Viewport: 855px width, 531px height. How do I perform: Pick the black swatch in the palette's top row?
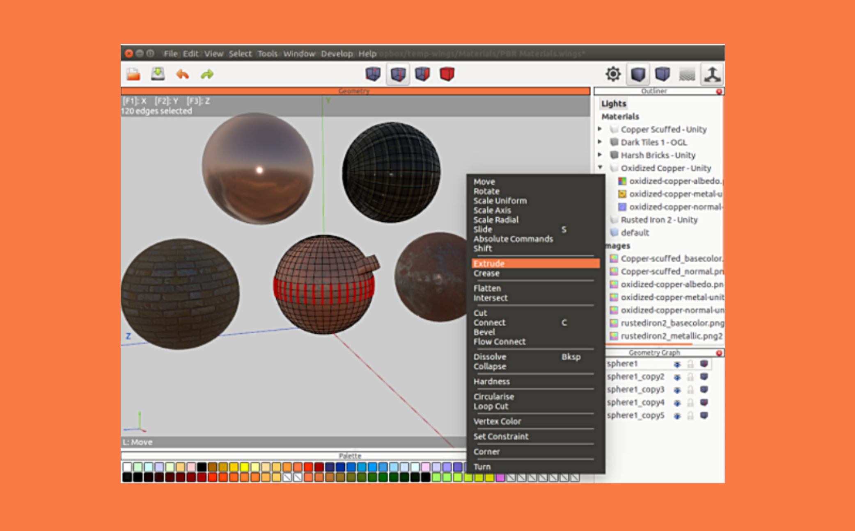(x=202, y=467)
